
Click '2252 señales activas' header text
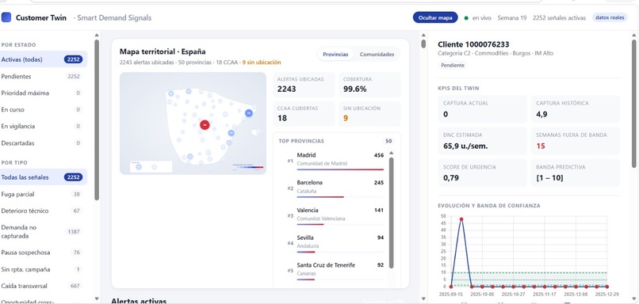click(559, 18)
